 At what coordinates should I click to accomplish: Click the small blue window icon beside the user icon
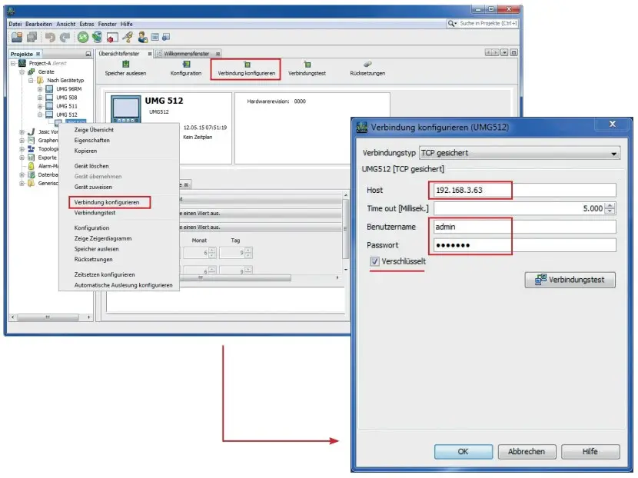155,38
